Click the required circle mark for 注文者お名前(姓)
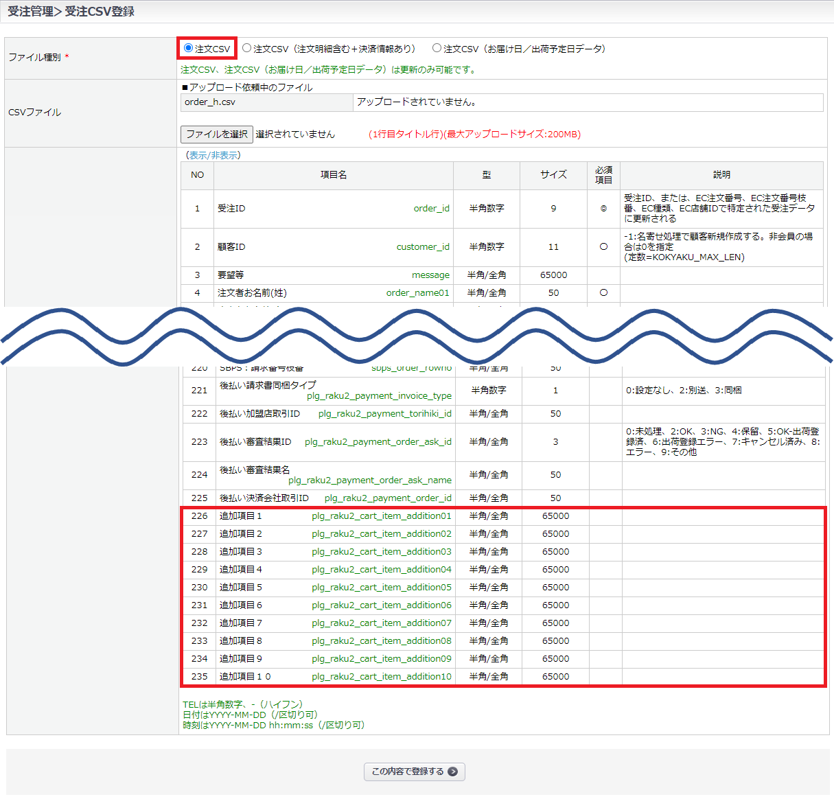The image size is (834, 799). coord(603,292)
